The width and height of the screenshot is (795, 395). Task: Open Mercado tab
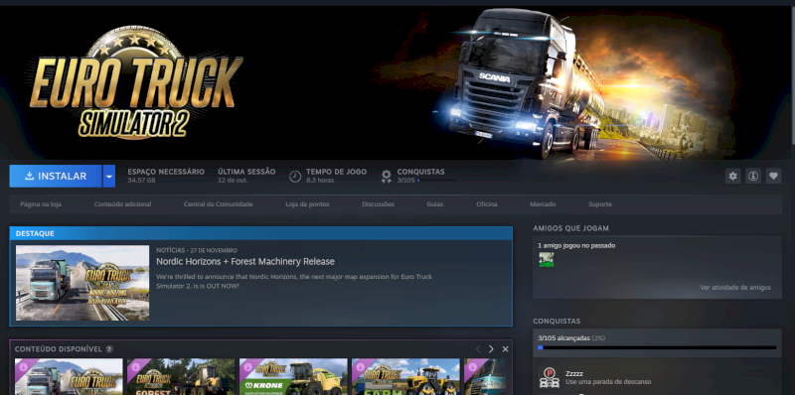coord(543,204)
